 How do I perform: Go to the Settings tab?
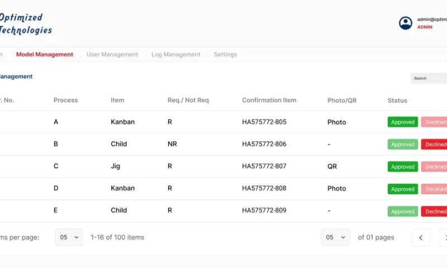point(225,55)
